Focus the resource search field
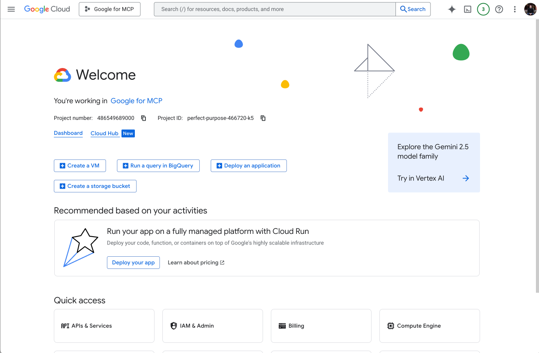Viewport: 539px width, 353px height. 275,9
